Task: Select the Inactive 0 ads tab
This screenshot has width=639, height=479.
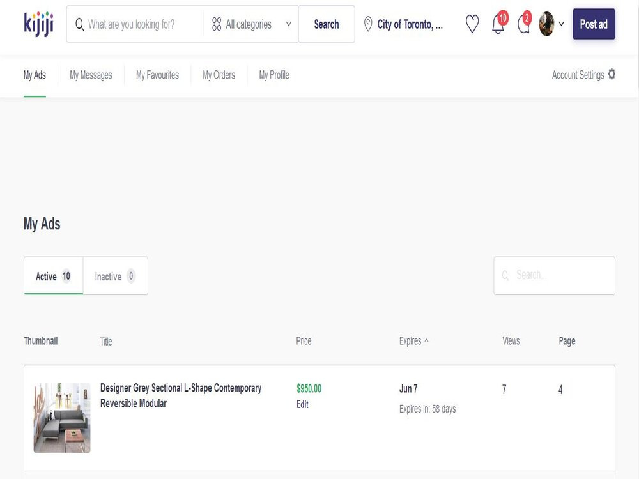Action: [x=115, y=276]
